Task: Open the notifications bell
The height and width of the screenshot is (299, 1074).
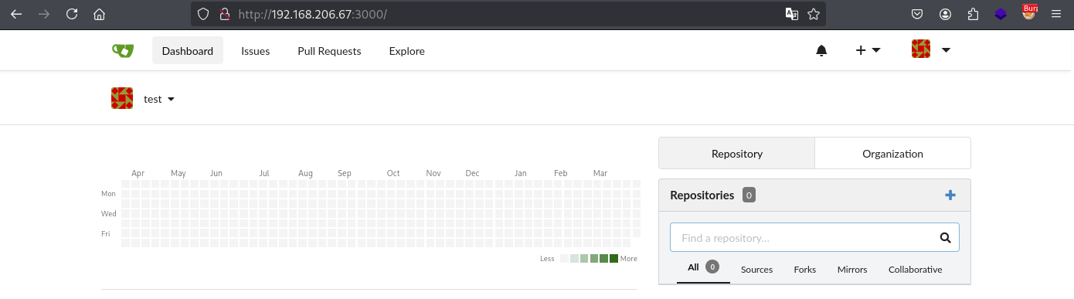Action: point(821,51)
